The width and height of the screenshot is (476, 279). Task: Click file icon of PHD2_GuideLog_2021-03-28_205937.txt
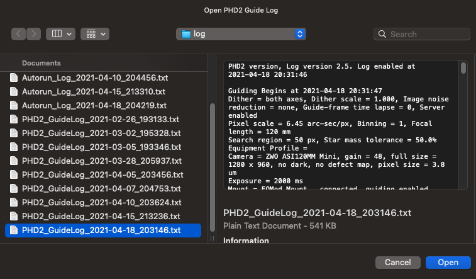click(14, 161)
